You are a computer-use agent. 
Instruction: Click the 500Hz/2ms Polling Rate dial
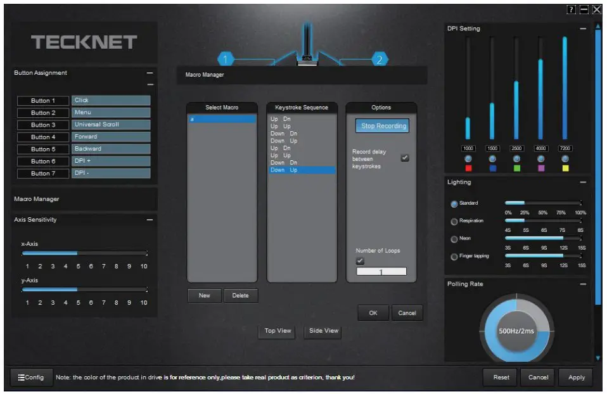pos(517,330)
